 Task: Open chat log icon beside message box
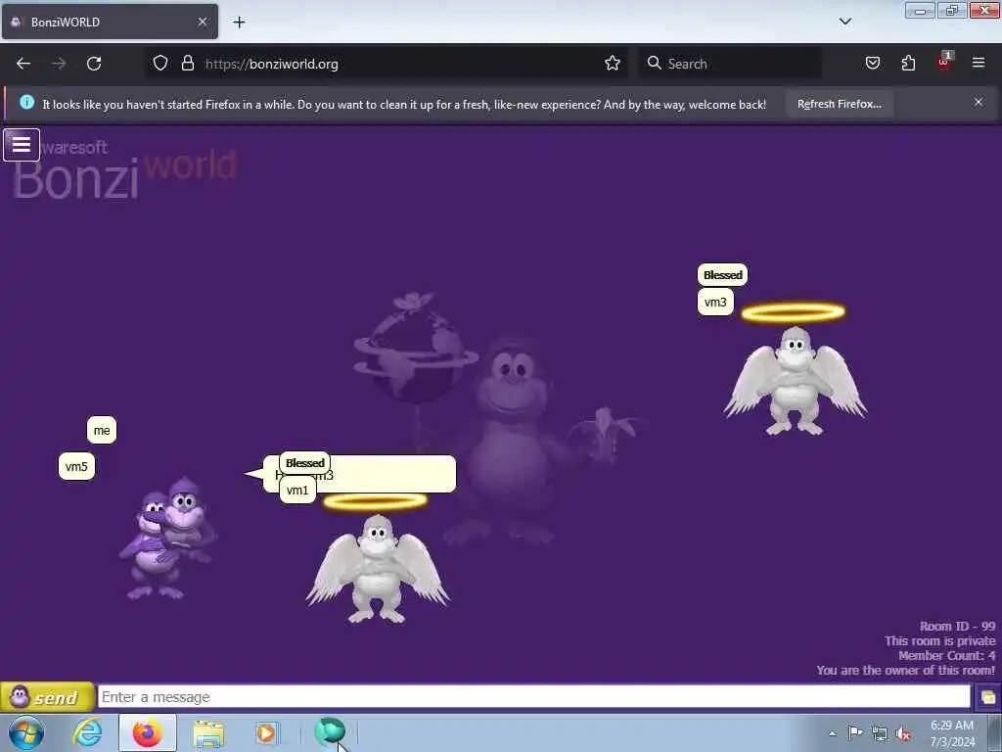coord(987,697)
